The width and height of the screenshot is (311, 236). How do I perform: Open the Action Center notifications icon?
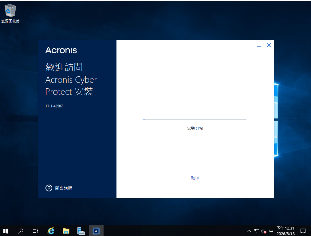[x=303, y=231]
